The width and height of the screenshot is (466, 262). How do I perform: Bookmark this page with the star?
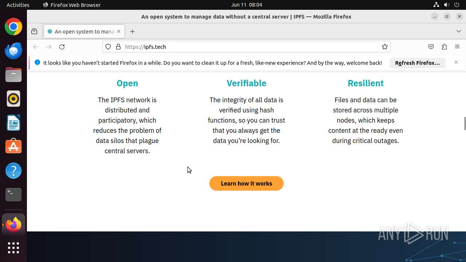[384, 47]
